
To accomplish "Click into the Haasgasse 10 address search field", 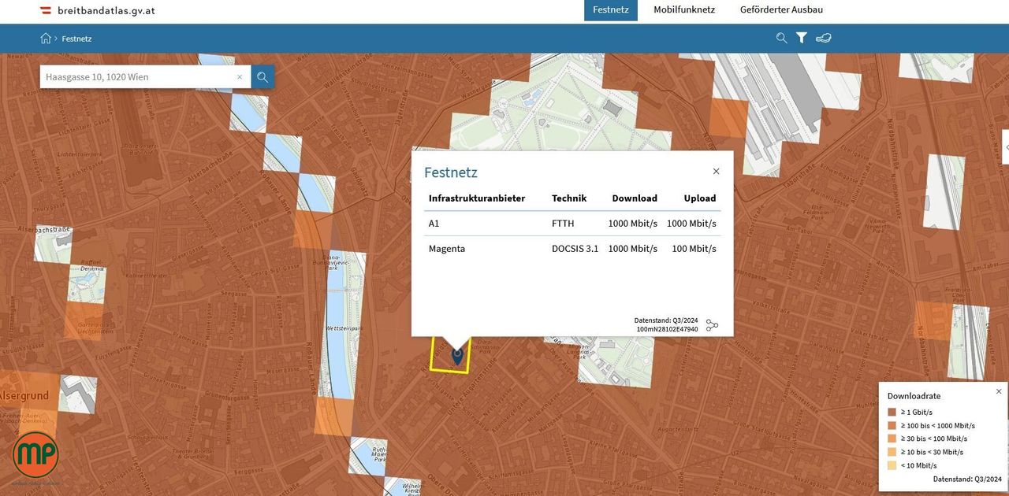I will pyautogui.click(x=138, y=77).
